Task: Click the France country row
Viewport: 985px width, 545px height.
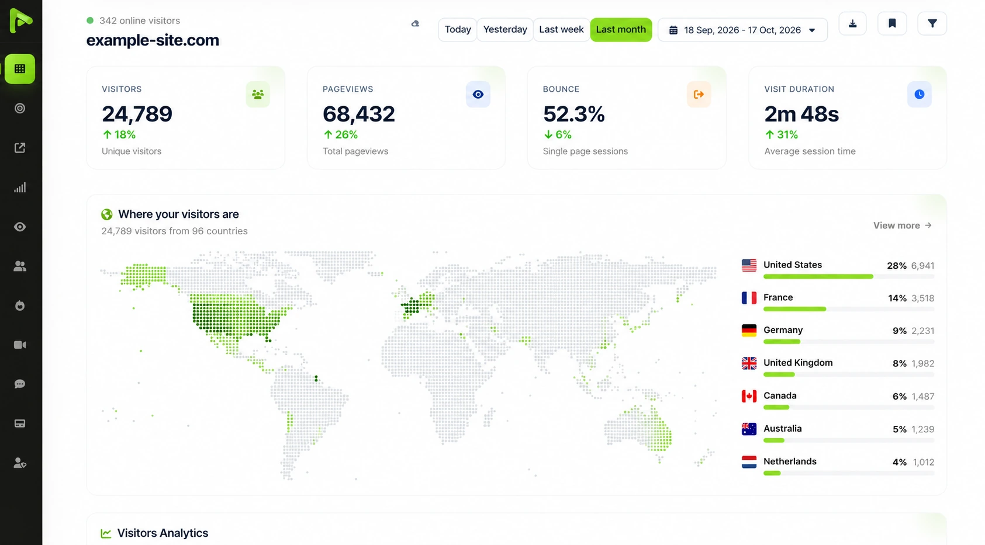Action: pyautogui.click(x=838, y=301)
